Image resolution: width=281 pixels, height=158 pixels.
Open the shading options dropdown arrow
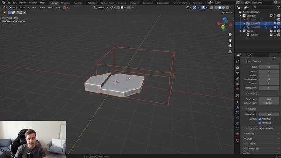231,7
